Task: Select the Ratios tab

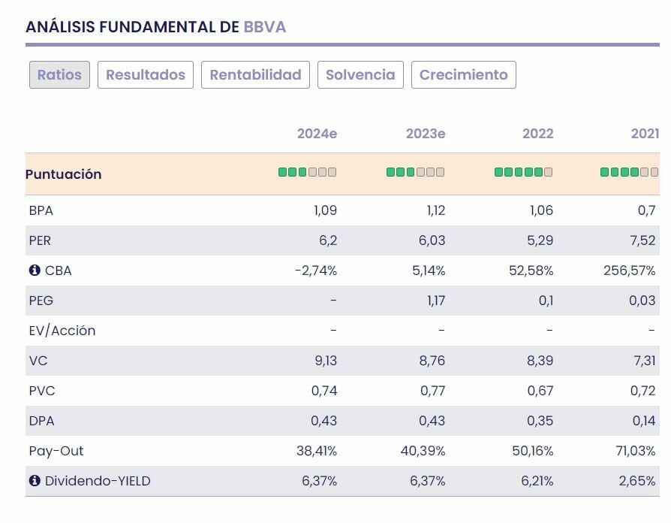Action: 59,75
